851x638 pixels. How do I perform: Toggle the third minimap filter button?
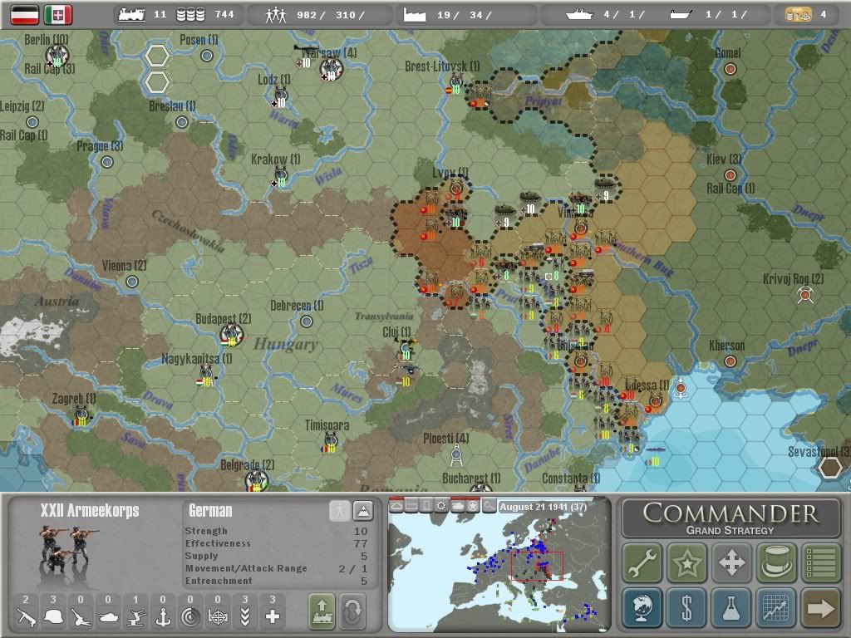(427, 506)
